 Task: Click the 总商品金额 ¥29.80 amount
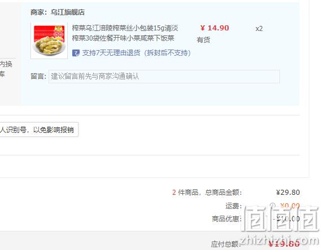[x=288, y=193]
